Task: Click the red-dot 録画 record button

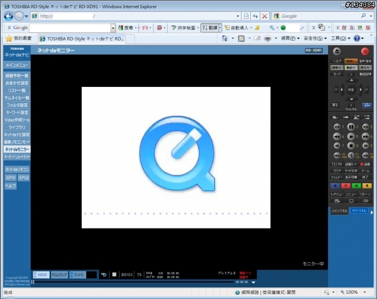Action: click(x=365, y=164)
